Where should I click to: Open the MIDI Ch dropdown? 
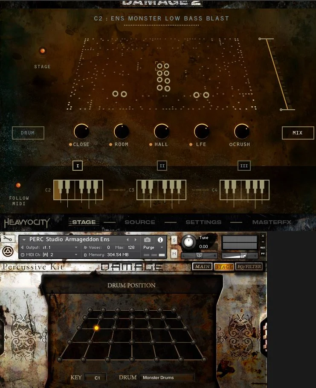pyautogui.click(x=50, y=255)
